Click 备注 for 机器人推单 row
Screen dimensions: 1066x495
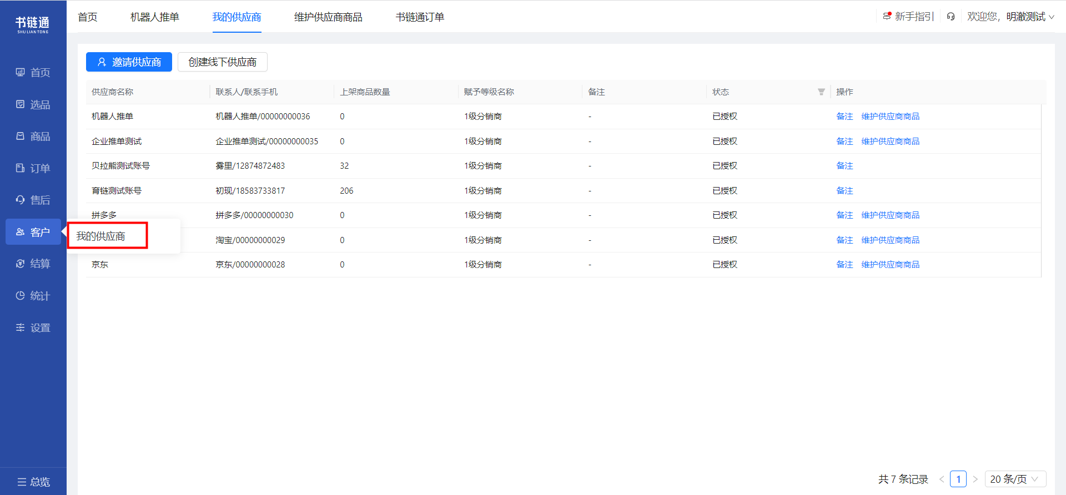[x=844, y=117]
